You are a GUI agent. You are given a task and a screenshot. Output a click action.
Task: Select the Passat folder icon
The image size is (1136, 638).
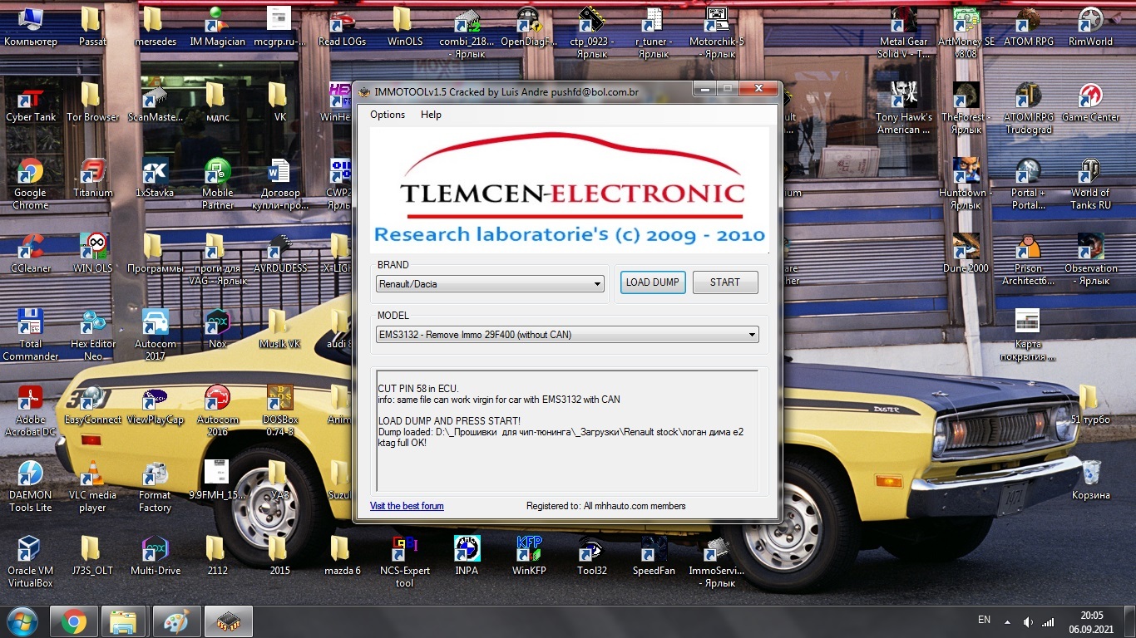click(92, 27)
